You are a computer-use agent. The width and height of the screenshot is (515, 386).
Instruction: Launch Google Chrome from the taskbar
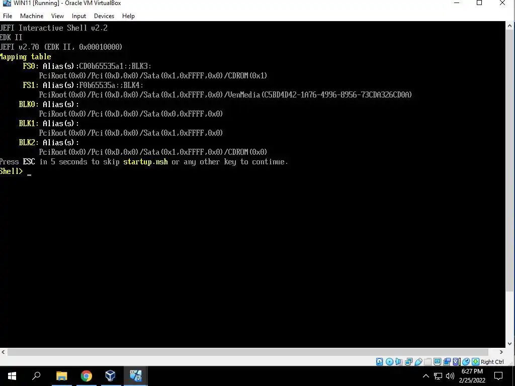click(86, 376)
